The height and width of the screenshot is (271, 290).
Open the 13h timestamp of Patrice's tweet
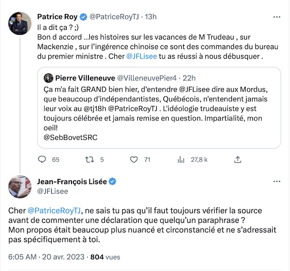(x=151, y=17)
